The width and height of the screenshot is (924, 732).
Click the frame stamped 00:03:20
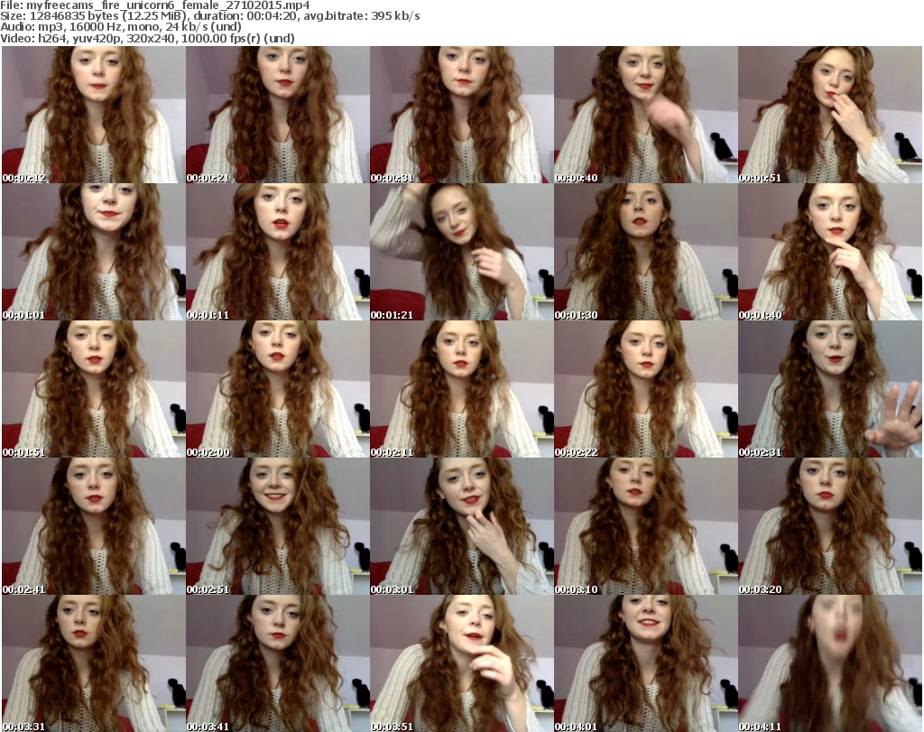coord(830,526)
